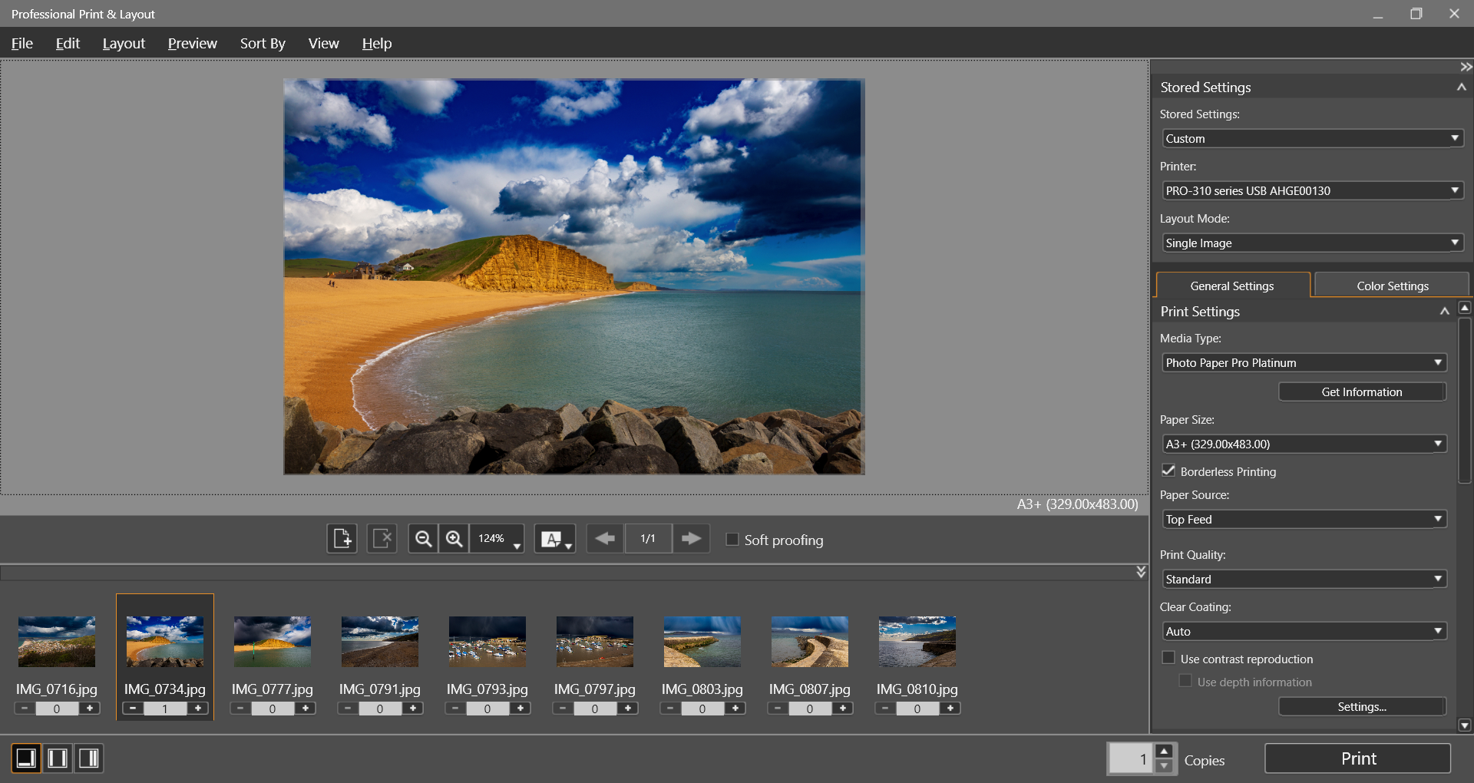Click the 1/1 page indicator field
Image resolution: width=1474 pixels, height=783 pixels.
[x=648, y=539]
